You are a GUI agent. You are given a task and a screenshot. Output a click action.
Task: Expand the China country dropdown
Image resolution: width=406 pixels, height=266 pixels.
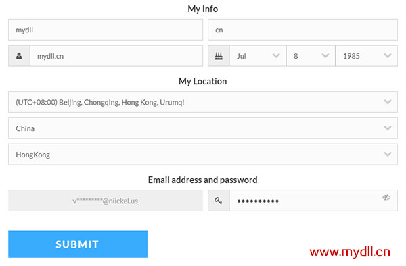[x=203, y=128]
